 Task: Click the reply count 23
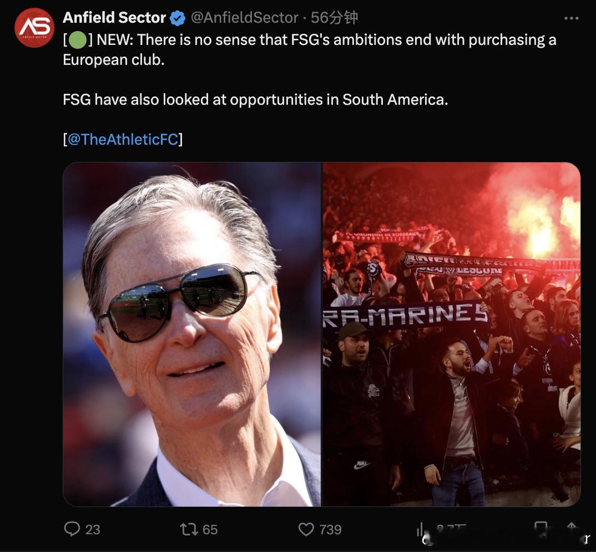click(x=93, y=530)
